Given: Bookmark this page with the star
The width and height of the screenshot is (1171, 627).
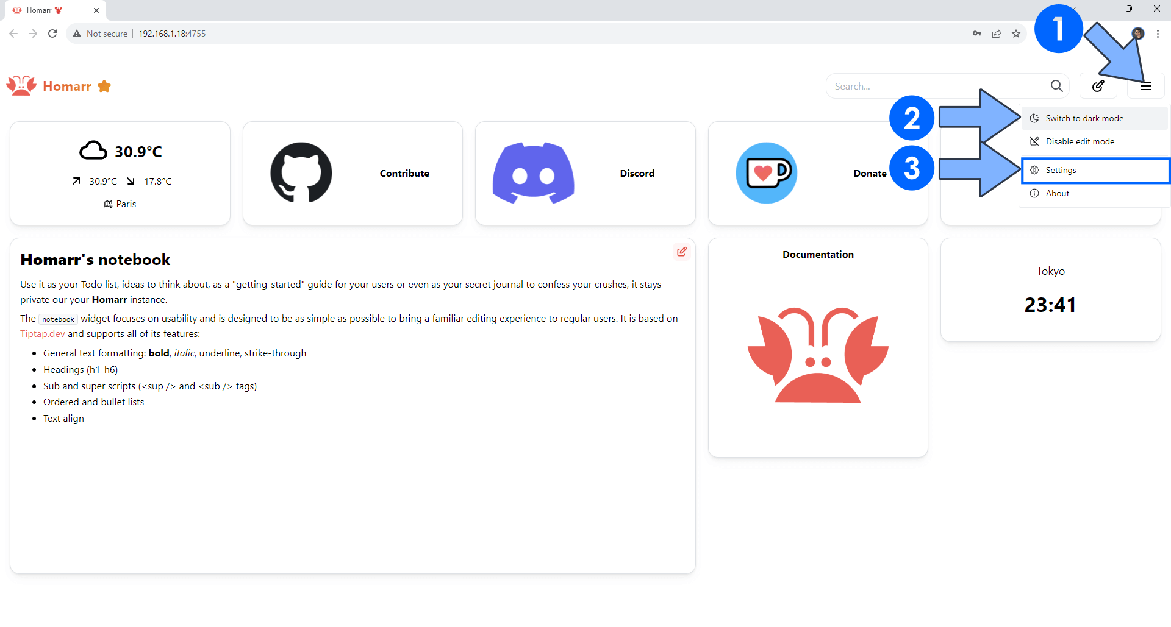Looking at the screenshot, I should coord(1016,34).
